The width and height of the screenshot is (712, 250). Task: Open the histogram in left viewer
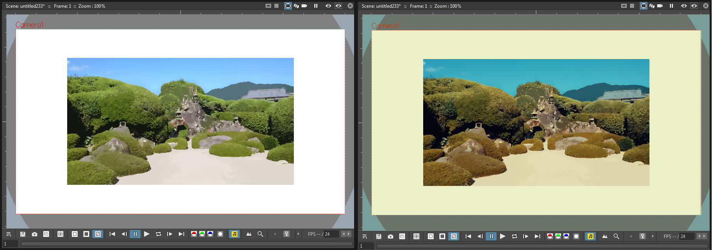tap(249, 234)
